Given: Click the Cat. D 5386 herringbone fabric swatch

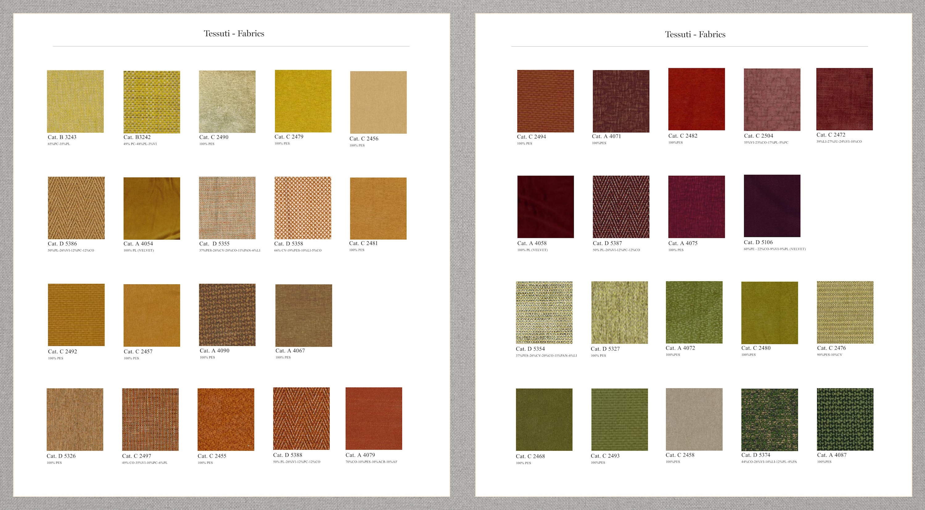Looking at the screenshot, I should click(x=76, y=208).
